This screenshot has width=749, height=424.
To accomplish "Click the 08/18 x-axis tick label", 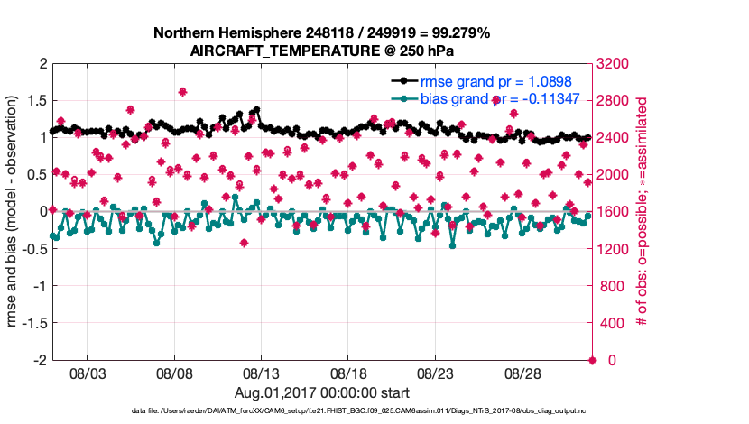I will coord(349,373).
